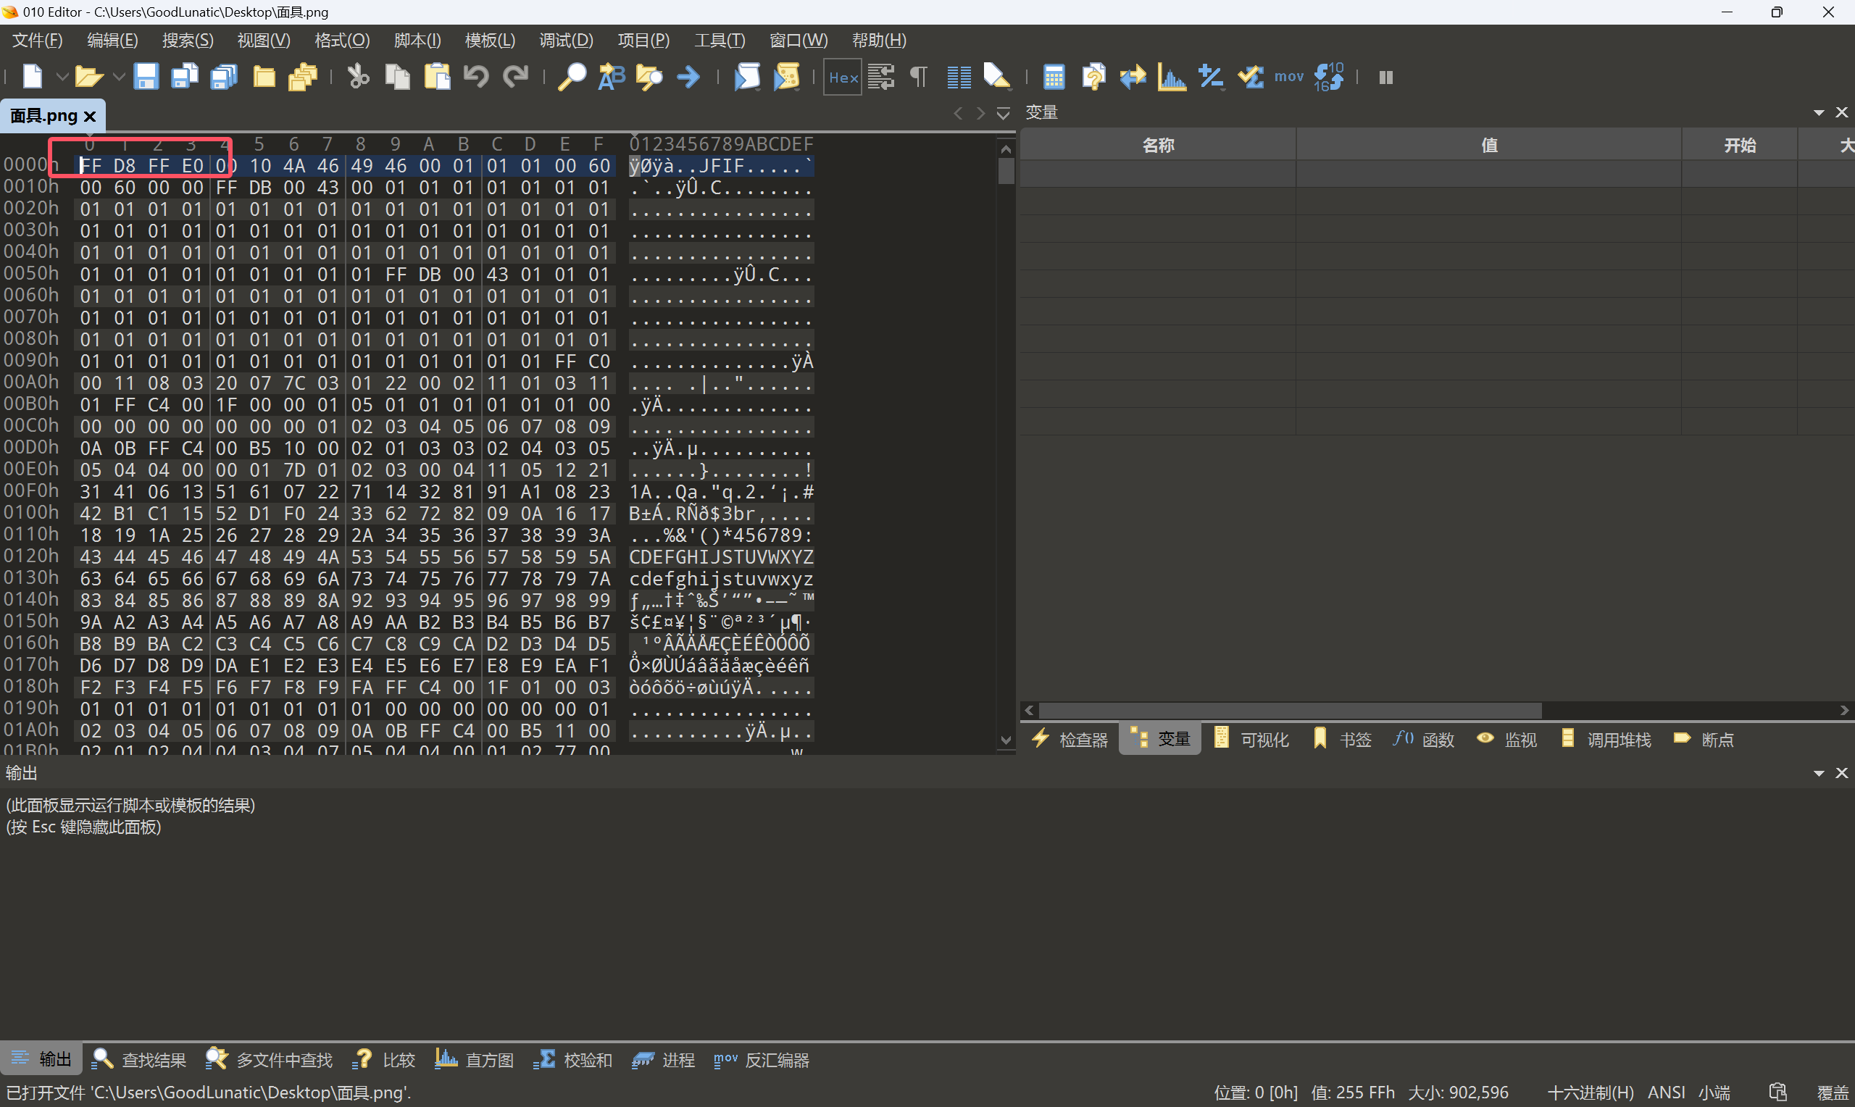The image size is (1855, 1107).
Task: Open the 模板(L) menu
Action: pyautogui.click(x=490, y=41)
